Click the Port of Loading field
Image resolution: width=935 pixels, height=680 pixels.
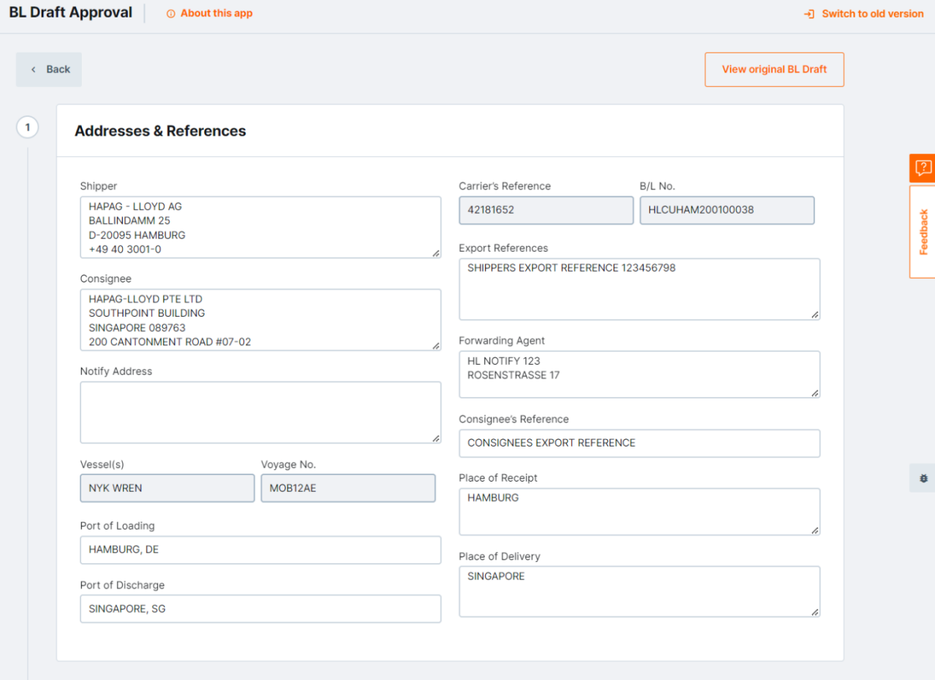(x=261, y=550)
